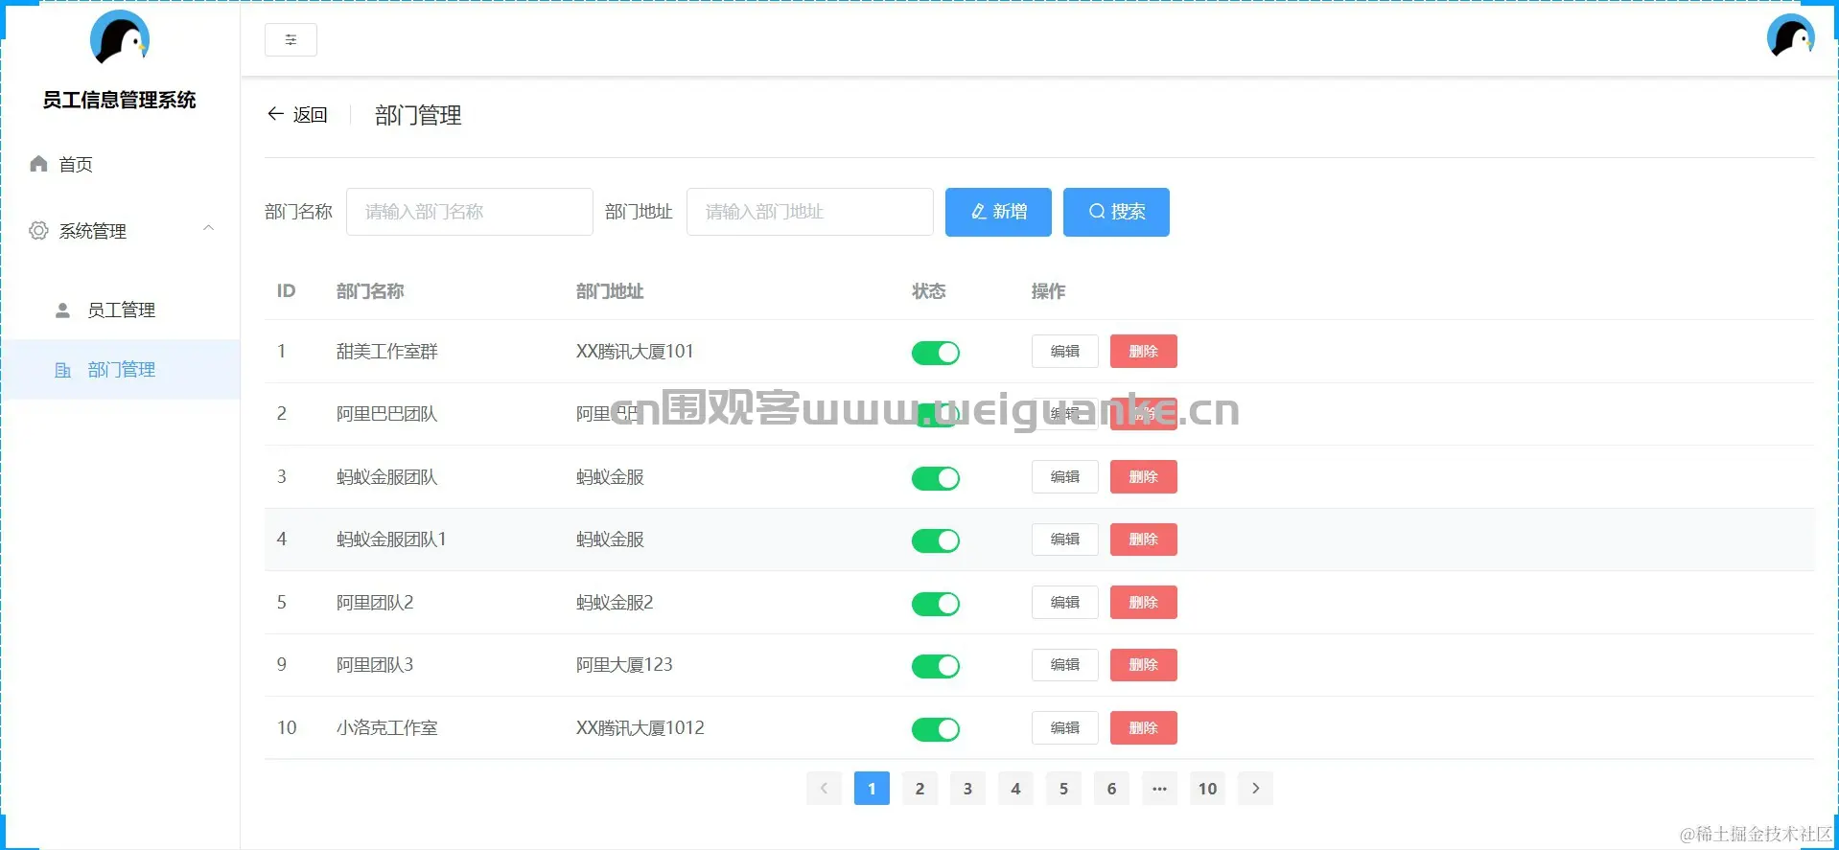The height and width of the screenshot is (850, 1839).
Task: Toggle status switch for 蚂蚁金服团队 row 3
Action: click(x=936, y=478)
